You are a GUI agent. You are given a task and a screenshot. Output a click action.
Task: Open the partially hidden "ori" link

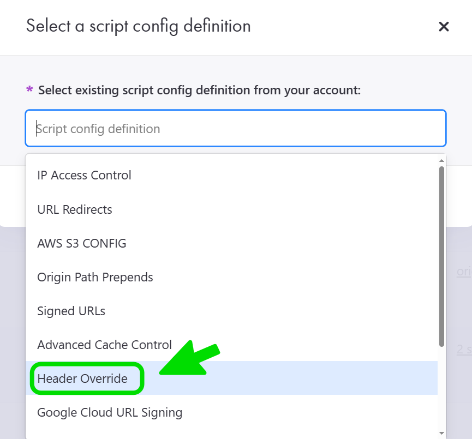464,272
